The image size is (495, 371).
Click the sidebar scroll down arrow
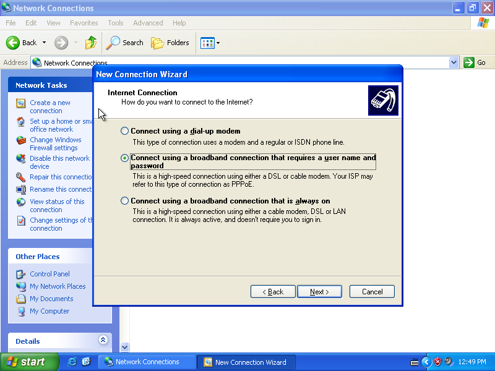point(124,348)
